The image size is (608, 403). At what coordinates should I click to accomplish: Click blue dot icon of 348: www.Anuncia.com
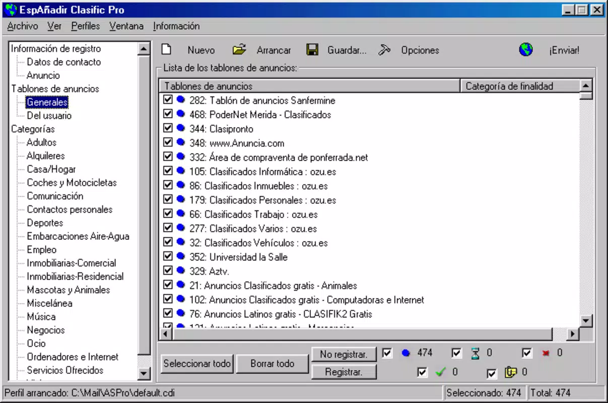click(181, 143)
